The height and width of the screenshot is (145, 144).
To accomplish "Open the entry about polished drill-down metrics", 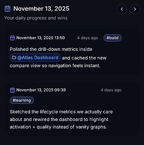I will 72,52.
